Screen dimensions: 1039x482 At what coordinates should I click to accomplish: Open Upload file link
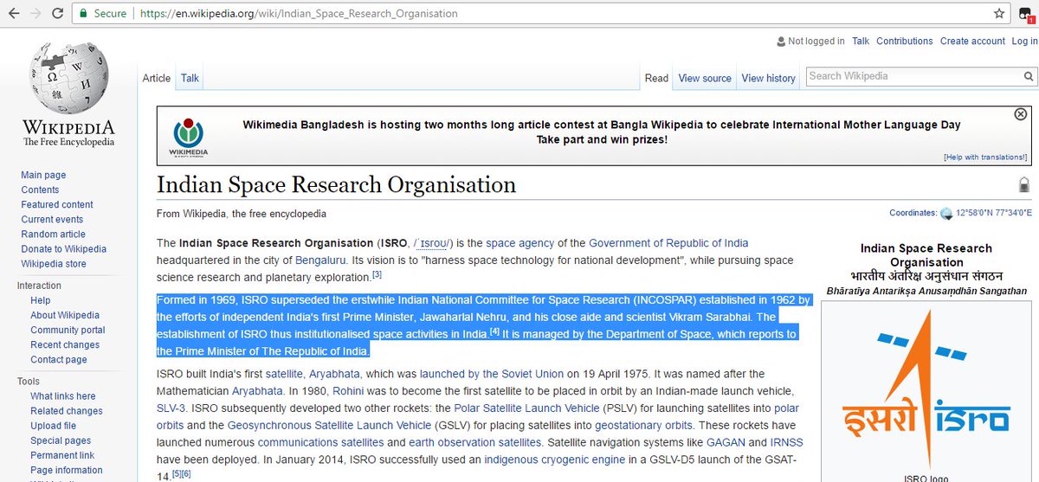click(53, 426)
